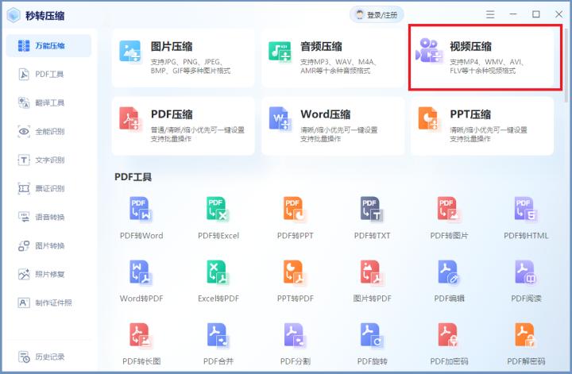Screen dimensions: 572x374
Task: Minimize the 秒转压缩 window
Action: (x=513, y=14)
